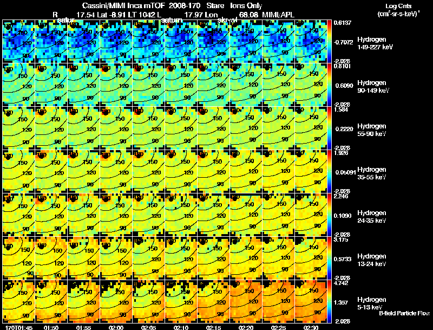Screen dimensions: 433x330
Task: Click the colorbar midpoint value '0.1090'
Action: [x=343, y=216]
